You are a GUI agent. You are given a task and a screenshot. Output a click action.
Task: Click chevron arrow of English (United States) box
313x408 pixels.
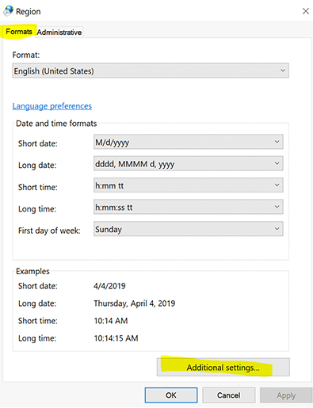coord(283,71)
